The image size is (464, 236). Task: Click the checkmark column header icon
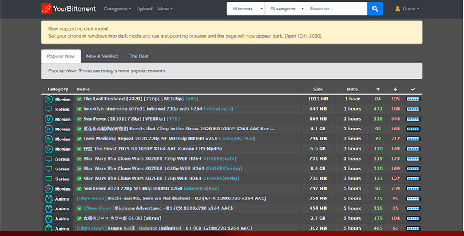pyautogui.click(x=413, y=89)
